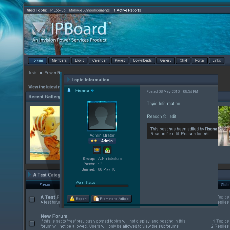
Task: Click the small arrows icon after Fisana's name
Action: coord(92,91)
